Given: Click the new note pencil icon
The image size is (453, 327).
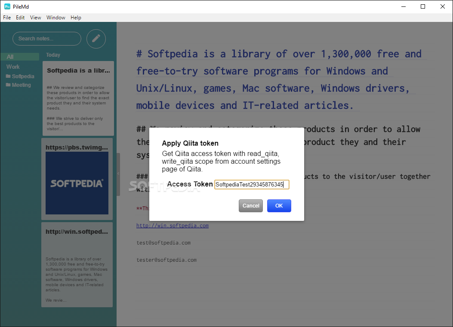Looking at the screenshot, I should click(96, 39).
